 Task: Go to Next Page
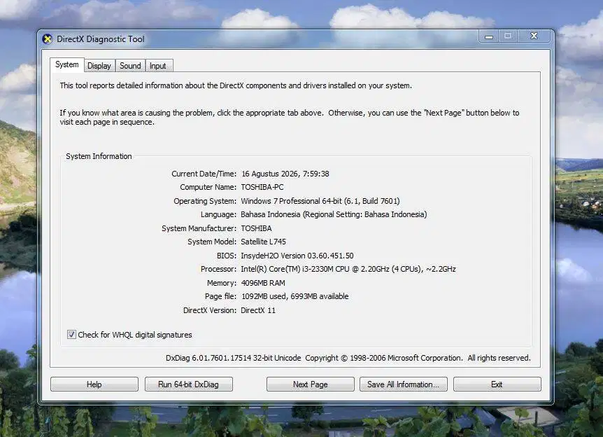click(x=311, y=384)
